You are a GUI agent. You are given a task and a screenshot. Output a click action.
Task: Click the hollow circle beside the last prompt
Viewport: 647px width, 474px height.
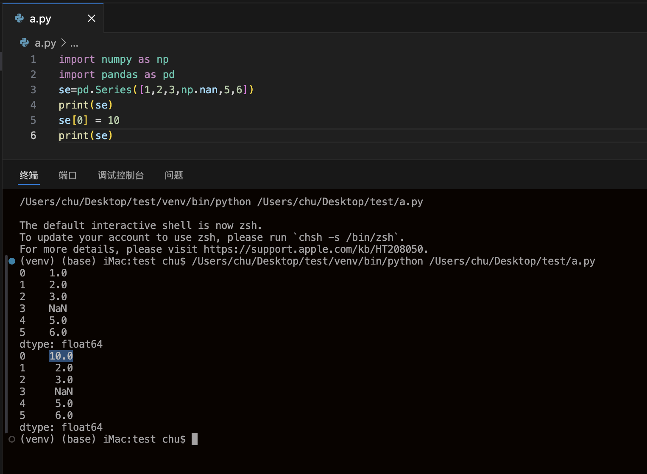(12, 439)
